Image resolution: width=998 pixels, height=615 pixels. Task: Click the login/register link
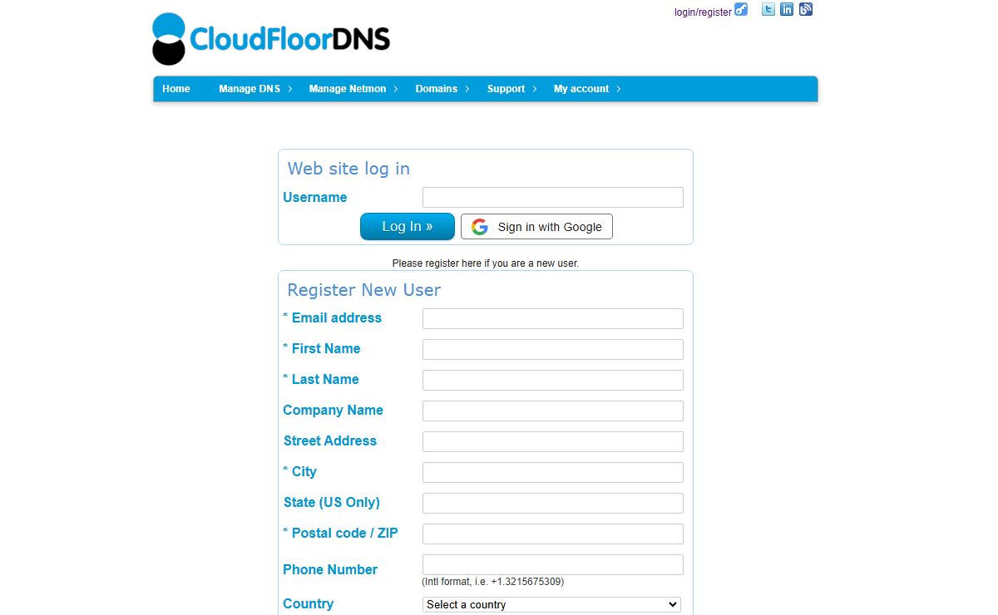tap(703, 12)
